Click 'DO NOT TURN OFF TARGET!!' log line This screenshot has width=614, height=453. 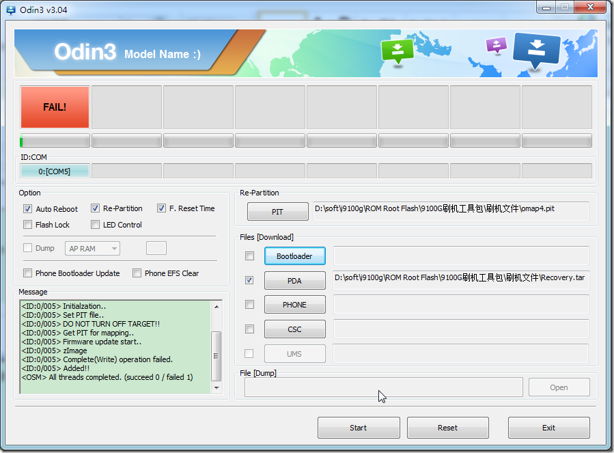pyautogui.click(x=90, y=324)
